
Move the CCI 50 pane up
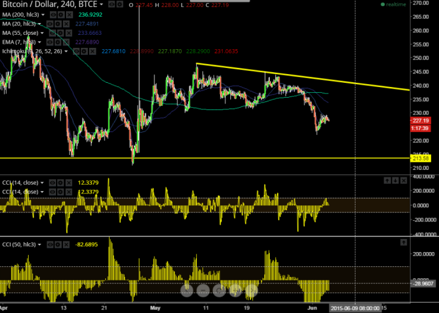(404, 242)
